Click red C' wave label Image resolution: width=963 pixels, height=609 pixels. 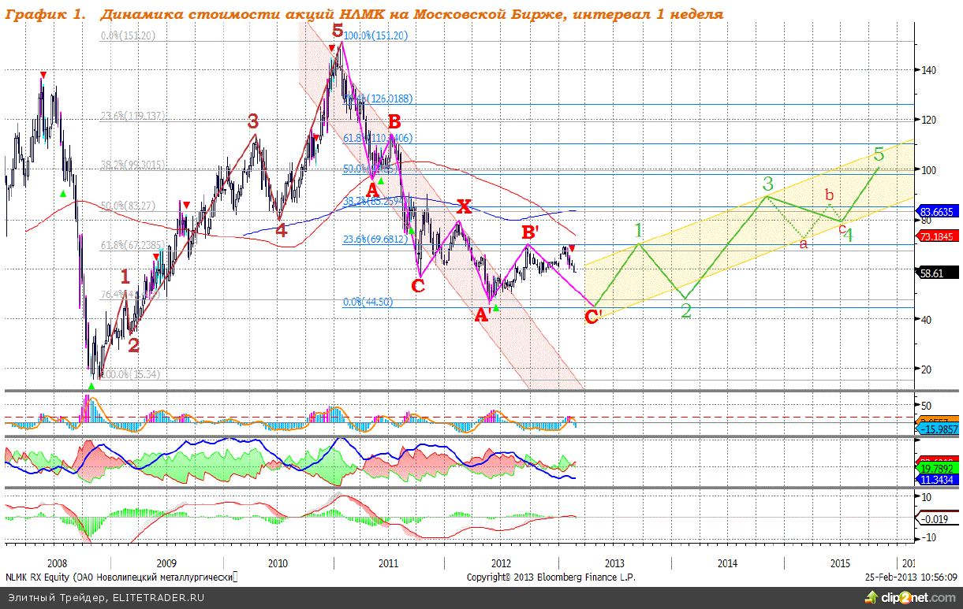(x=593, y=317)
